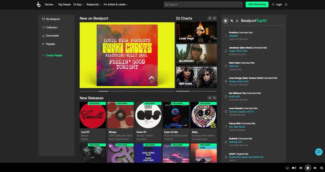Click SOSA (UK) artist link

click(234, 96)
